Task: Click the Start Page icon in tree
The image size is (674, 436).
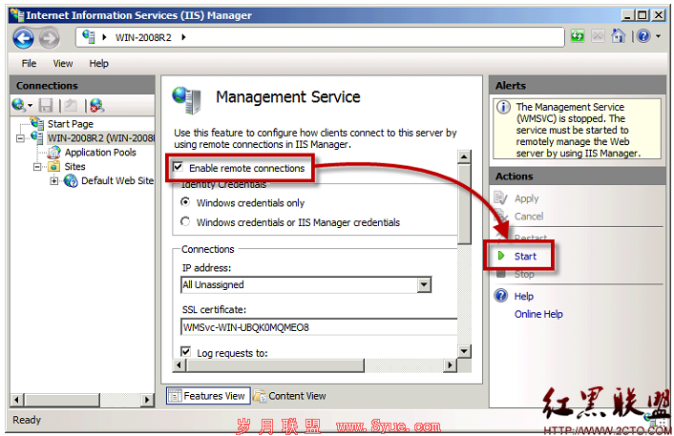Action: tap(37, 123)
